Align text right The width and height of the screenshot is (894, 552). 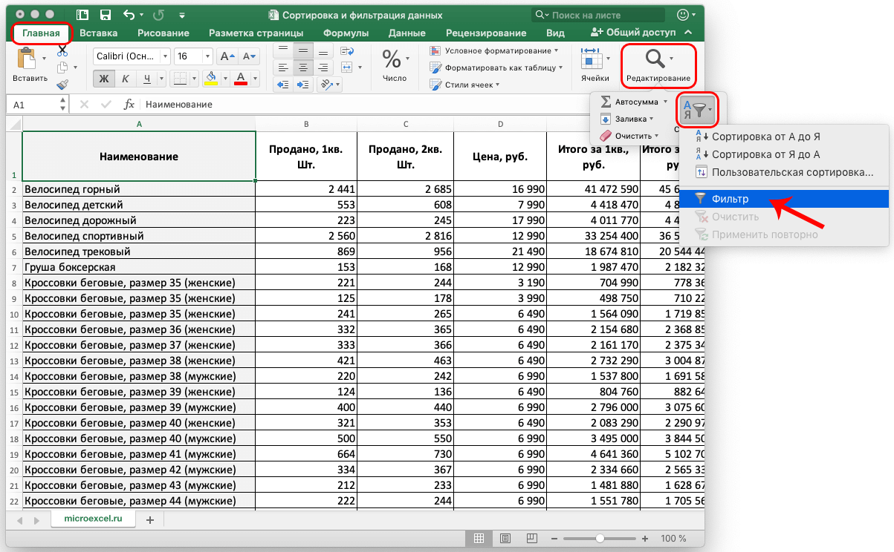pyautogui.click(x=322, y=67)
